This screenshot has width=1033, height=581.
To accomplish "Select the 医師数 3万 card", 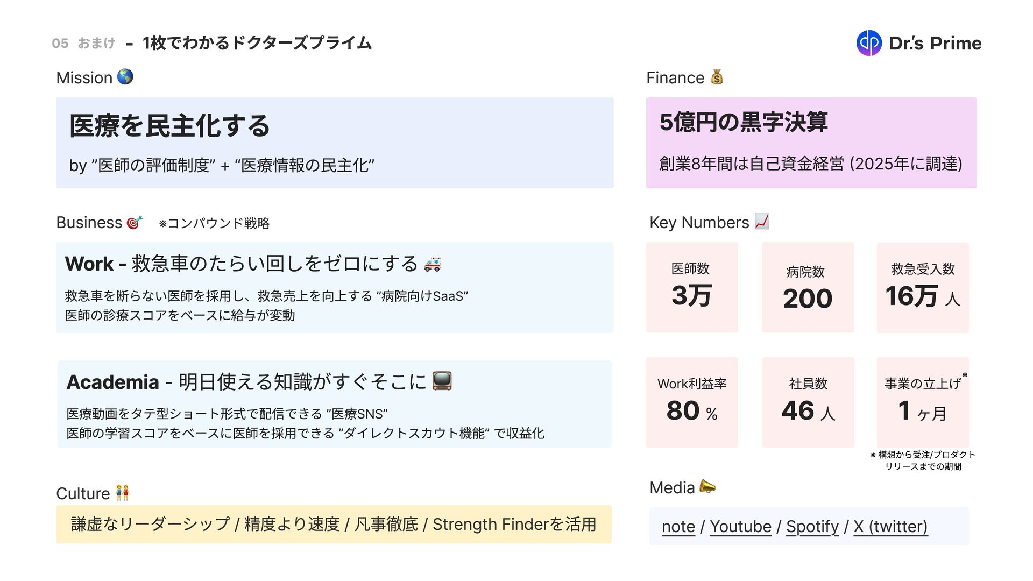I will [692, 287].
